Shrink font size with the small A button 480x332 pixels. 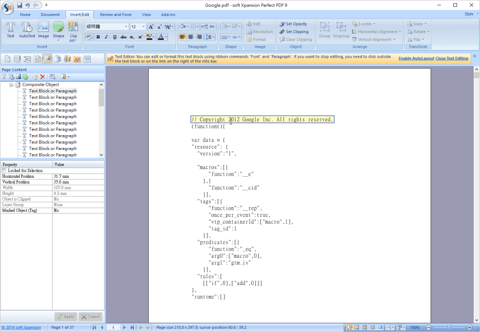pos(159,27)
